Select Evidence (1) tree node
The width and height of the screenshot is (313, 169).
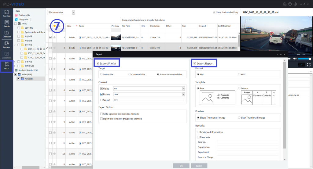tap(24, 15)
